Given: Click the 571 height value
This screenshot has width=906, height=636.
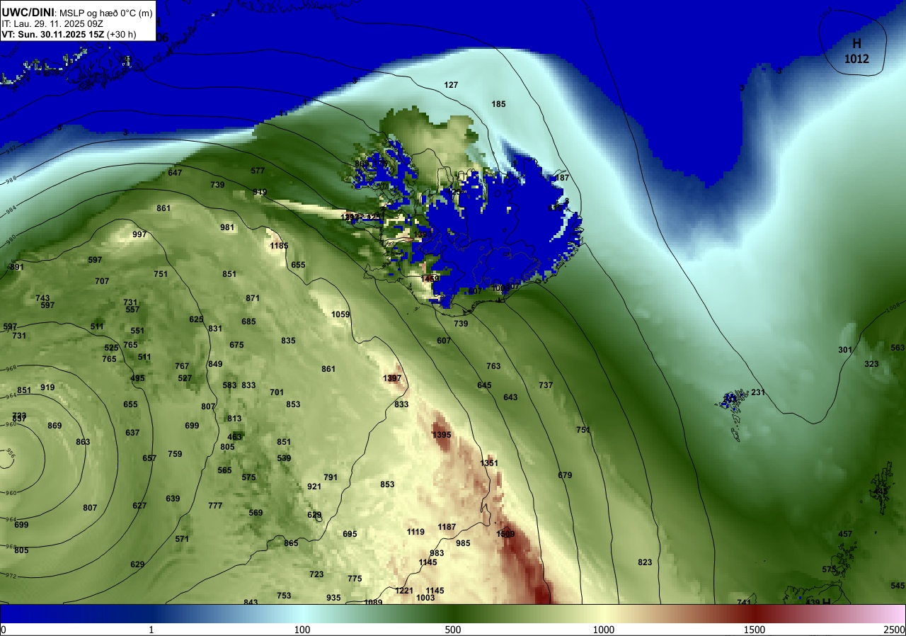Looking at the screenshot, I should point(182,539).
